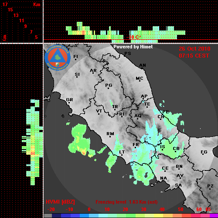This screenshot has height=218, width=218.
Task: Click the AN city label
Action: coord(143,65)
